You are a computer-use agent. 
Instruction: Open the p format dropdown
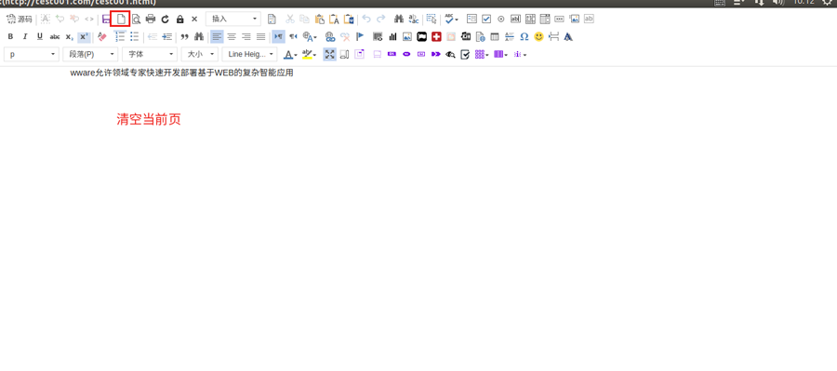point(32,55)
